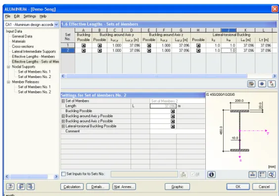Open the Nat. Annex settings button

[x=124, y=187]
